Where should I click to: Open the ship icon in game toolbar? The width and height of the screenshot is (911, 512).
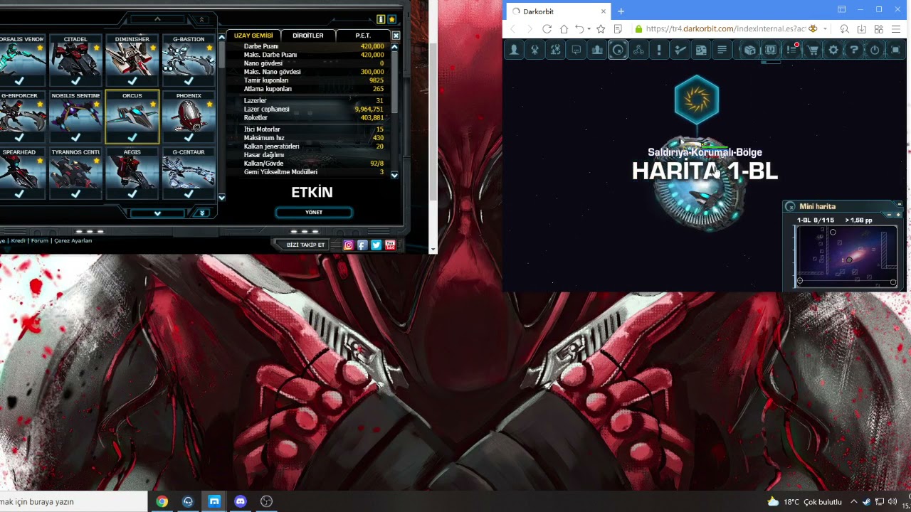pyautogui.click(x=535, y=50)
